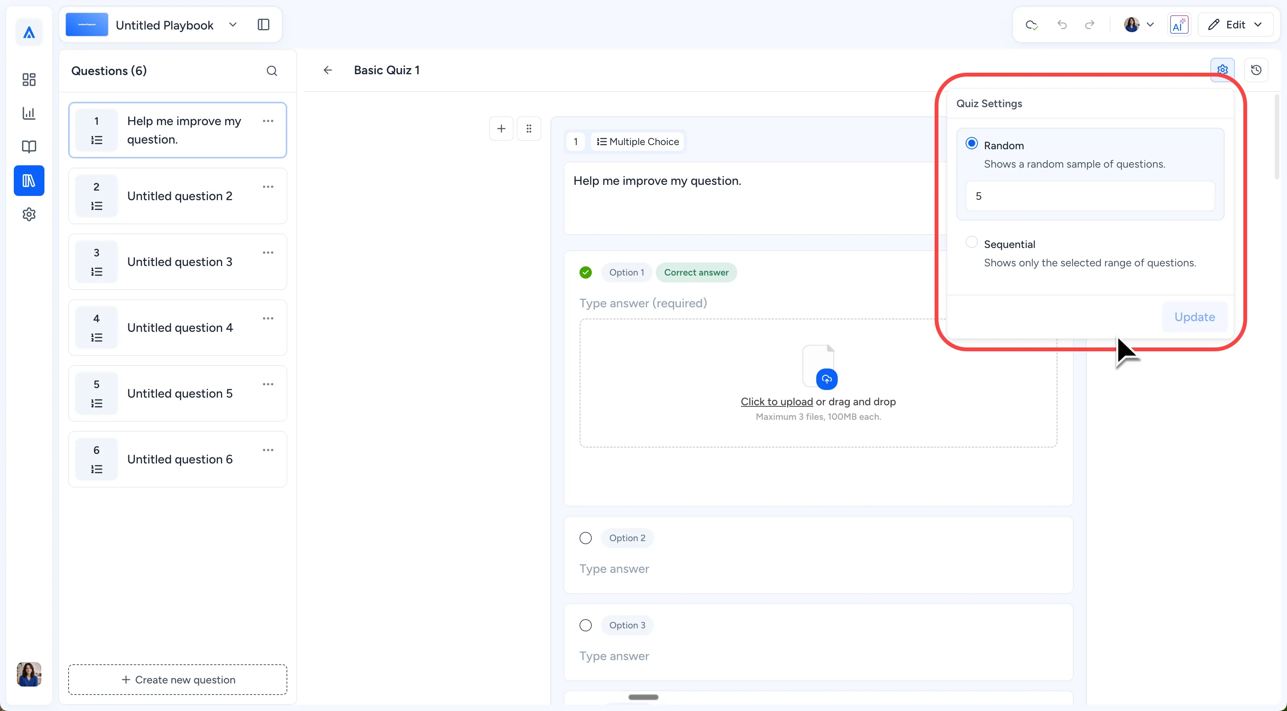
Task: Click the Update button in Quiz Settings
Action: 1195,317
